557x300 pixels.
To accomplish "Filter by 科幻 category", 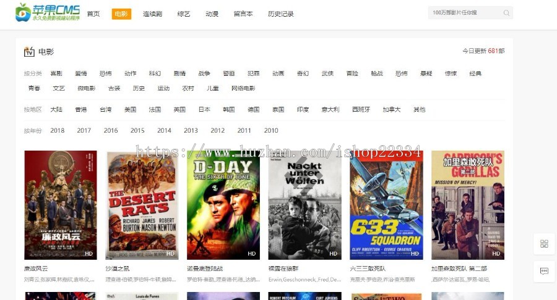I will click(x=155, y=73).
